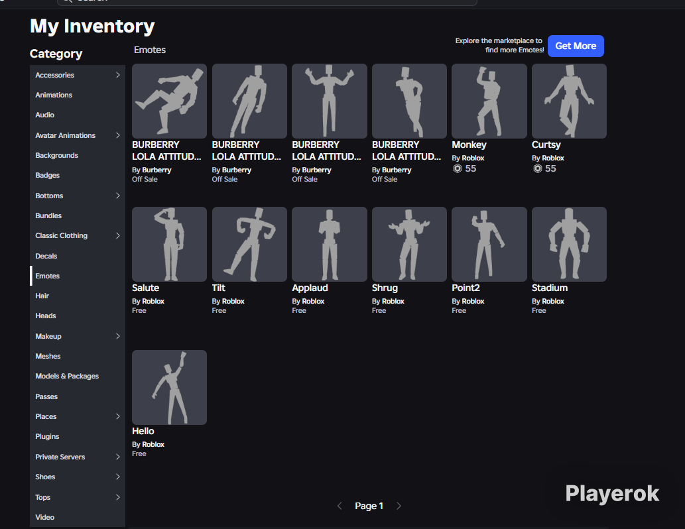
Task: Open Roblox creator link under Hello
Action: (x=153, y=444)
